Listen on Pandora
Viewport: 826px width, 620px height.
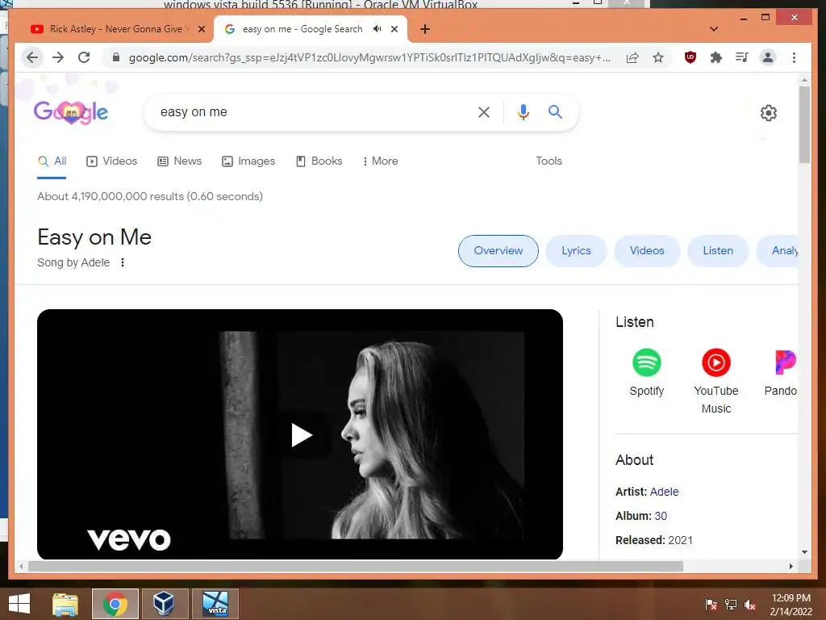tap(781, 373)
